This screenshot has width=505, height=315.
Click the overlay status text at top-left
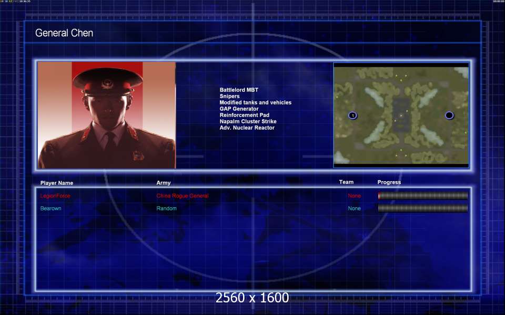point(15,1)
